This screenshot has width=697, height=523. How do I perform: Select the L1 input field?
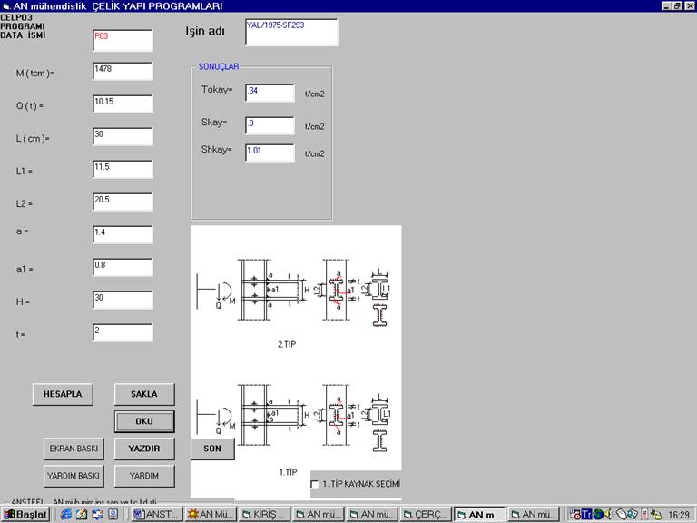123,169
